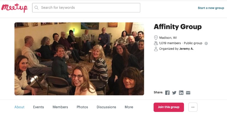Click Join this group button

169,107
